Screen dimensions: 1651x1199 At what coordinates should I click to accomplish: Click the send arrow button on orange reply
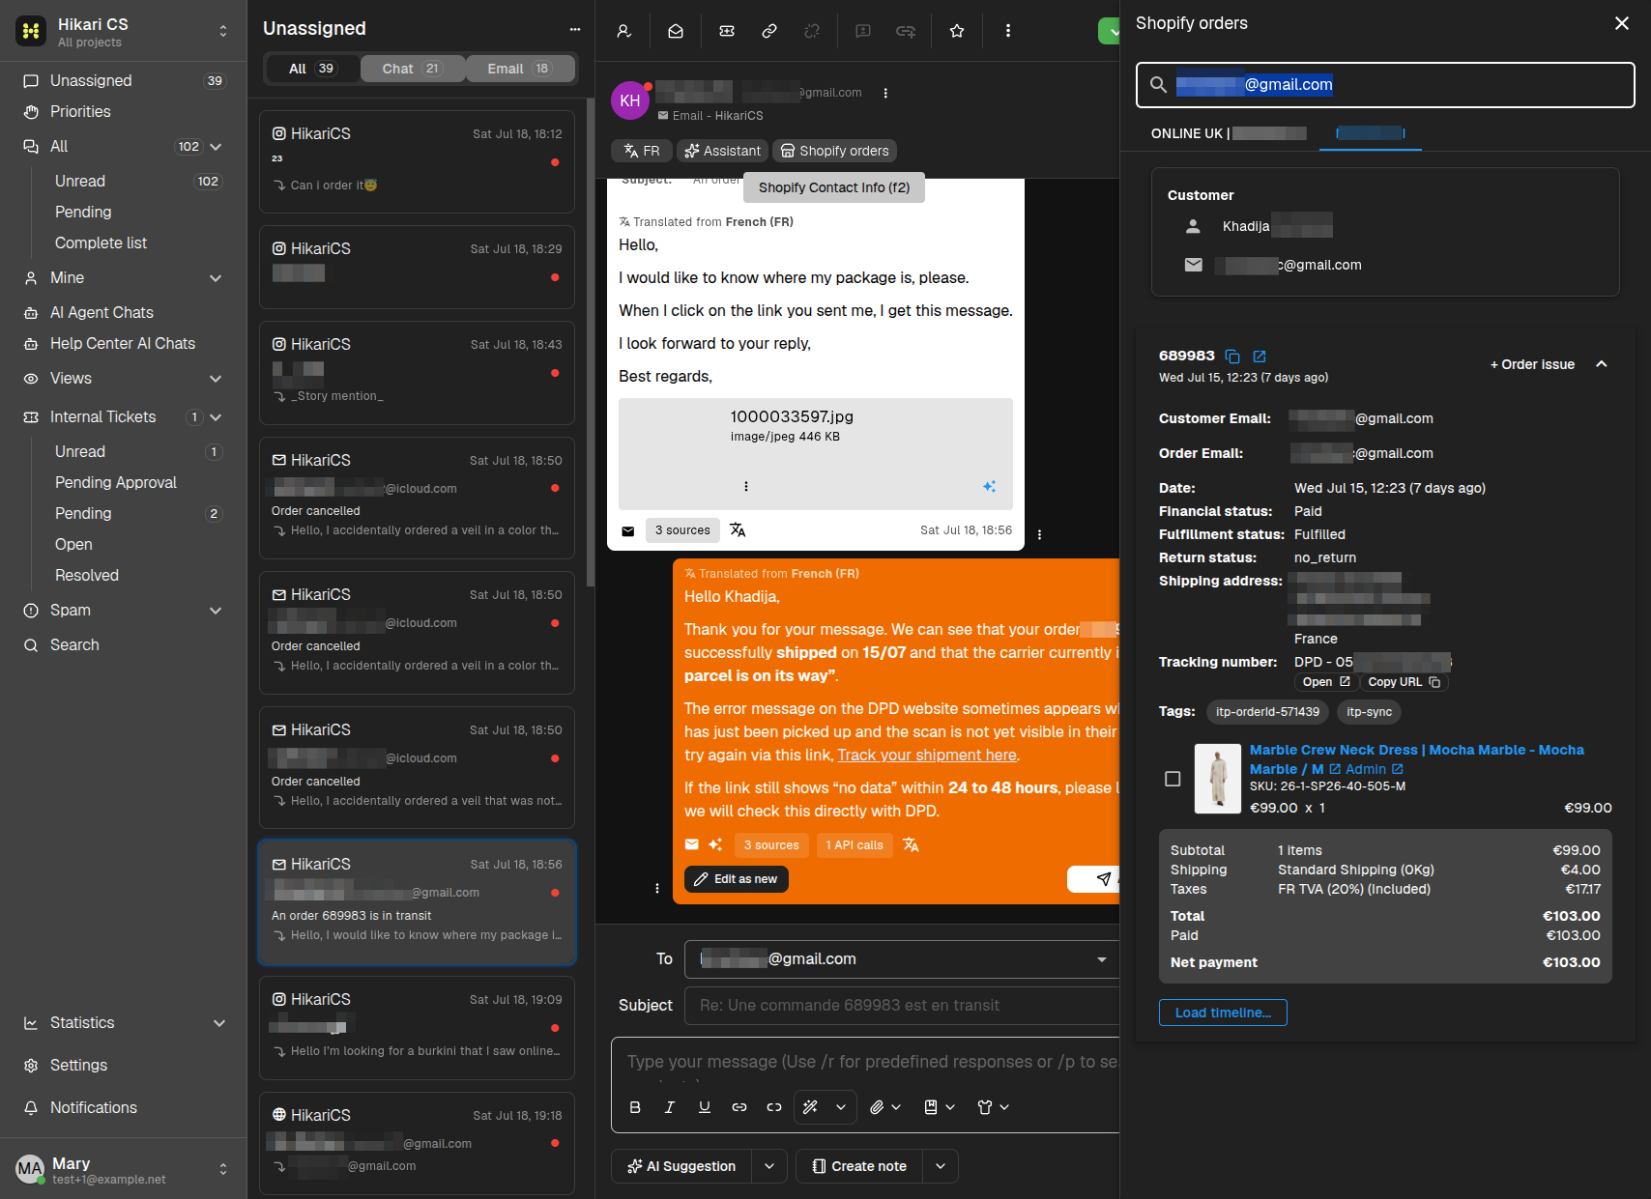pos(1103,878)
